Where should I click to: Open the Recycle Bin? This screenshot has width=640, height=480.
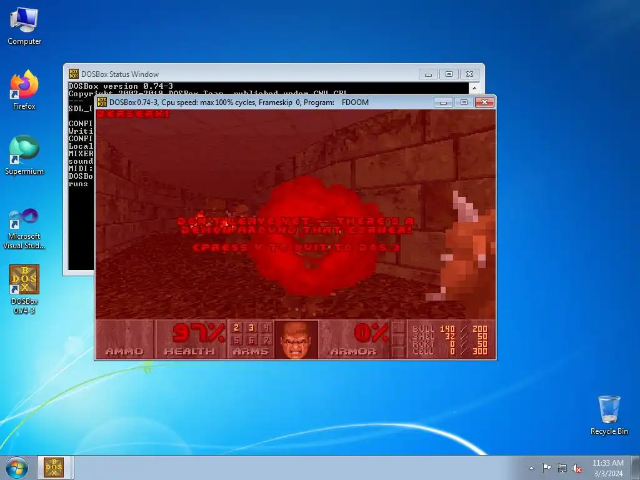click(609, 415)
